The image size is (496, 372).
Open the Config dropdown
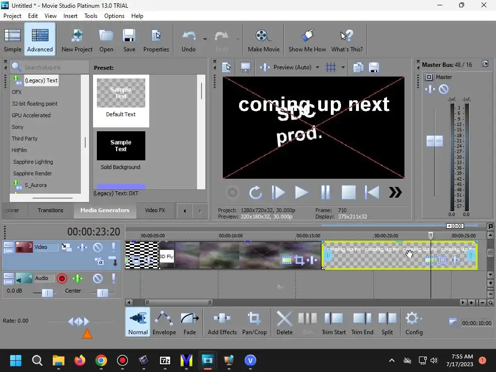click(x=414, y=323)
